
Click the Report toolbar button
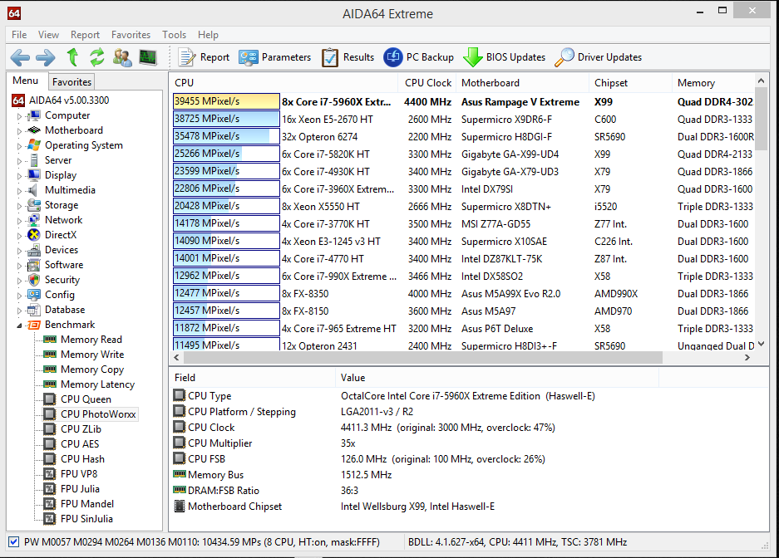click(x=205, y=57)
